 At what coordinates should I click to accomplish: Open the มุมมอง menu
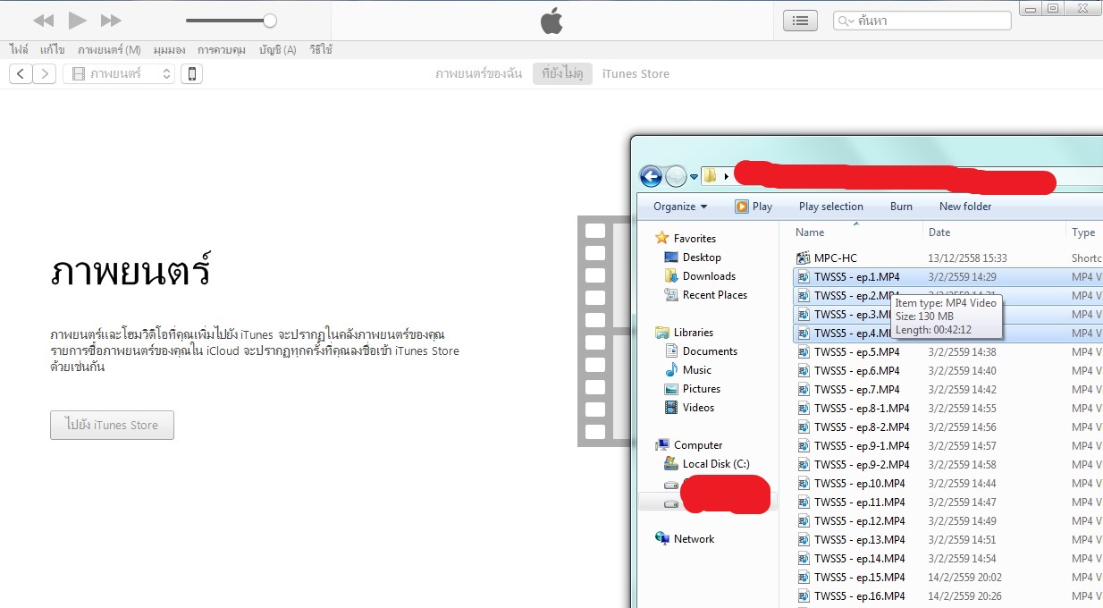pyautogui.click(x=169, y=50)
